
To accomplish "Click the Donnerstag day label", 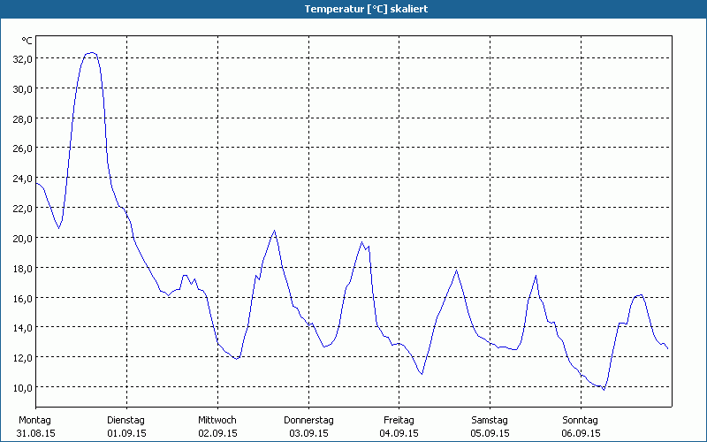I will (x=308, y=420).
